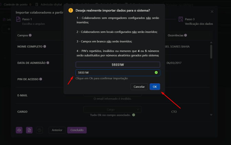Click OK to confirm the import
The image size is (231, 145).
tap(154, 87)
